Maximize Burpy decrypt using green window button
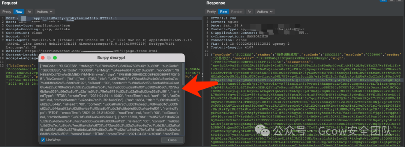Image resolution: width=405 pixels, height=147 pixels. coord(55,57)
